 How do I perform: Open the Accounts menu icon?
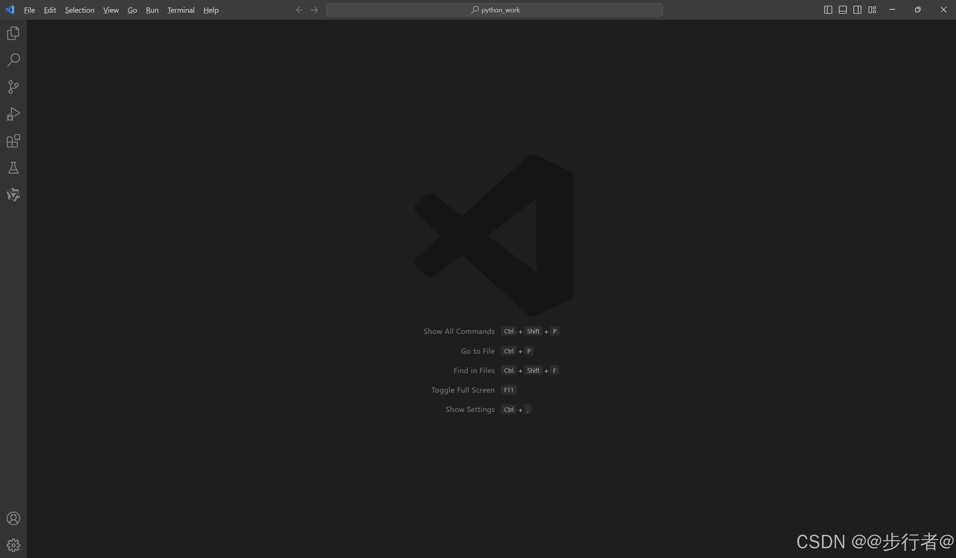click(x=13, y=518)
